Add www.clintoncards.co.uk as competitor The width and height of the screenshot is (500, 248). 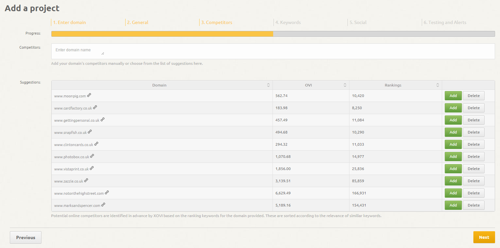[x=453, y=144]
